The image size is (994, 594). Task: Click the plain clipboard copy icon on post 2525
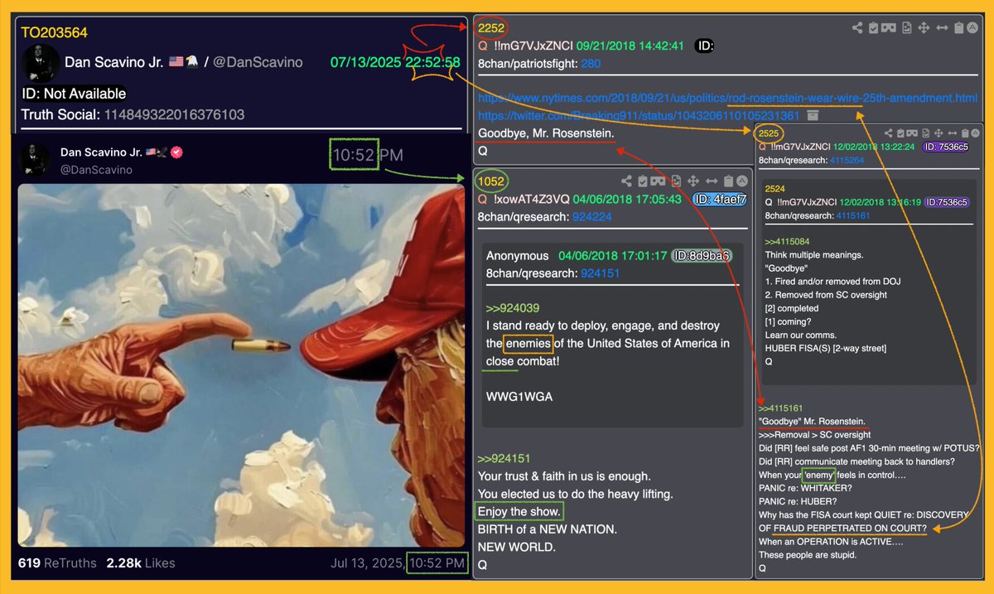965,133
